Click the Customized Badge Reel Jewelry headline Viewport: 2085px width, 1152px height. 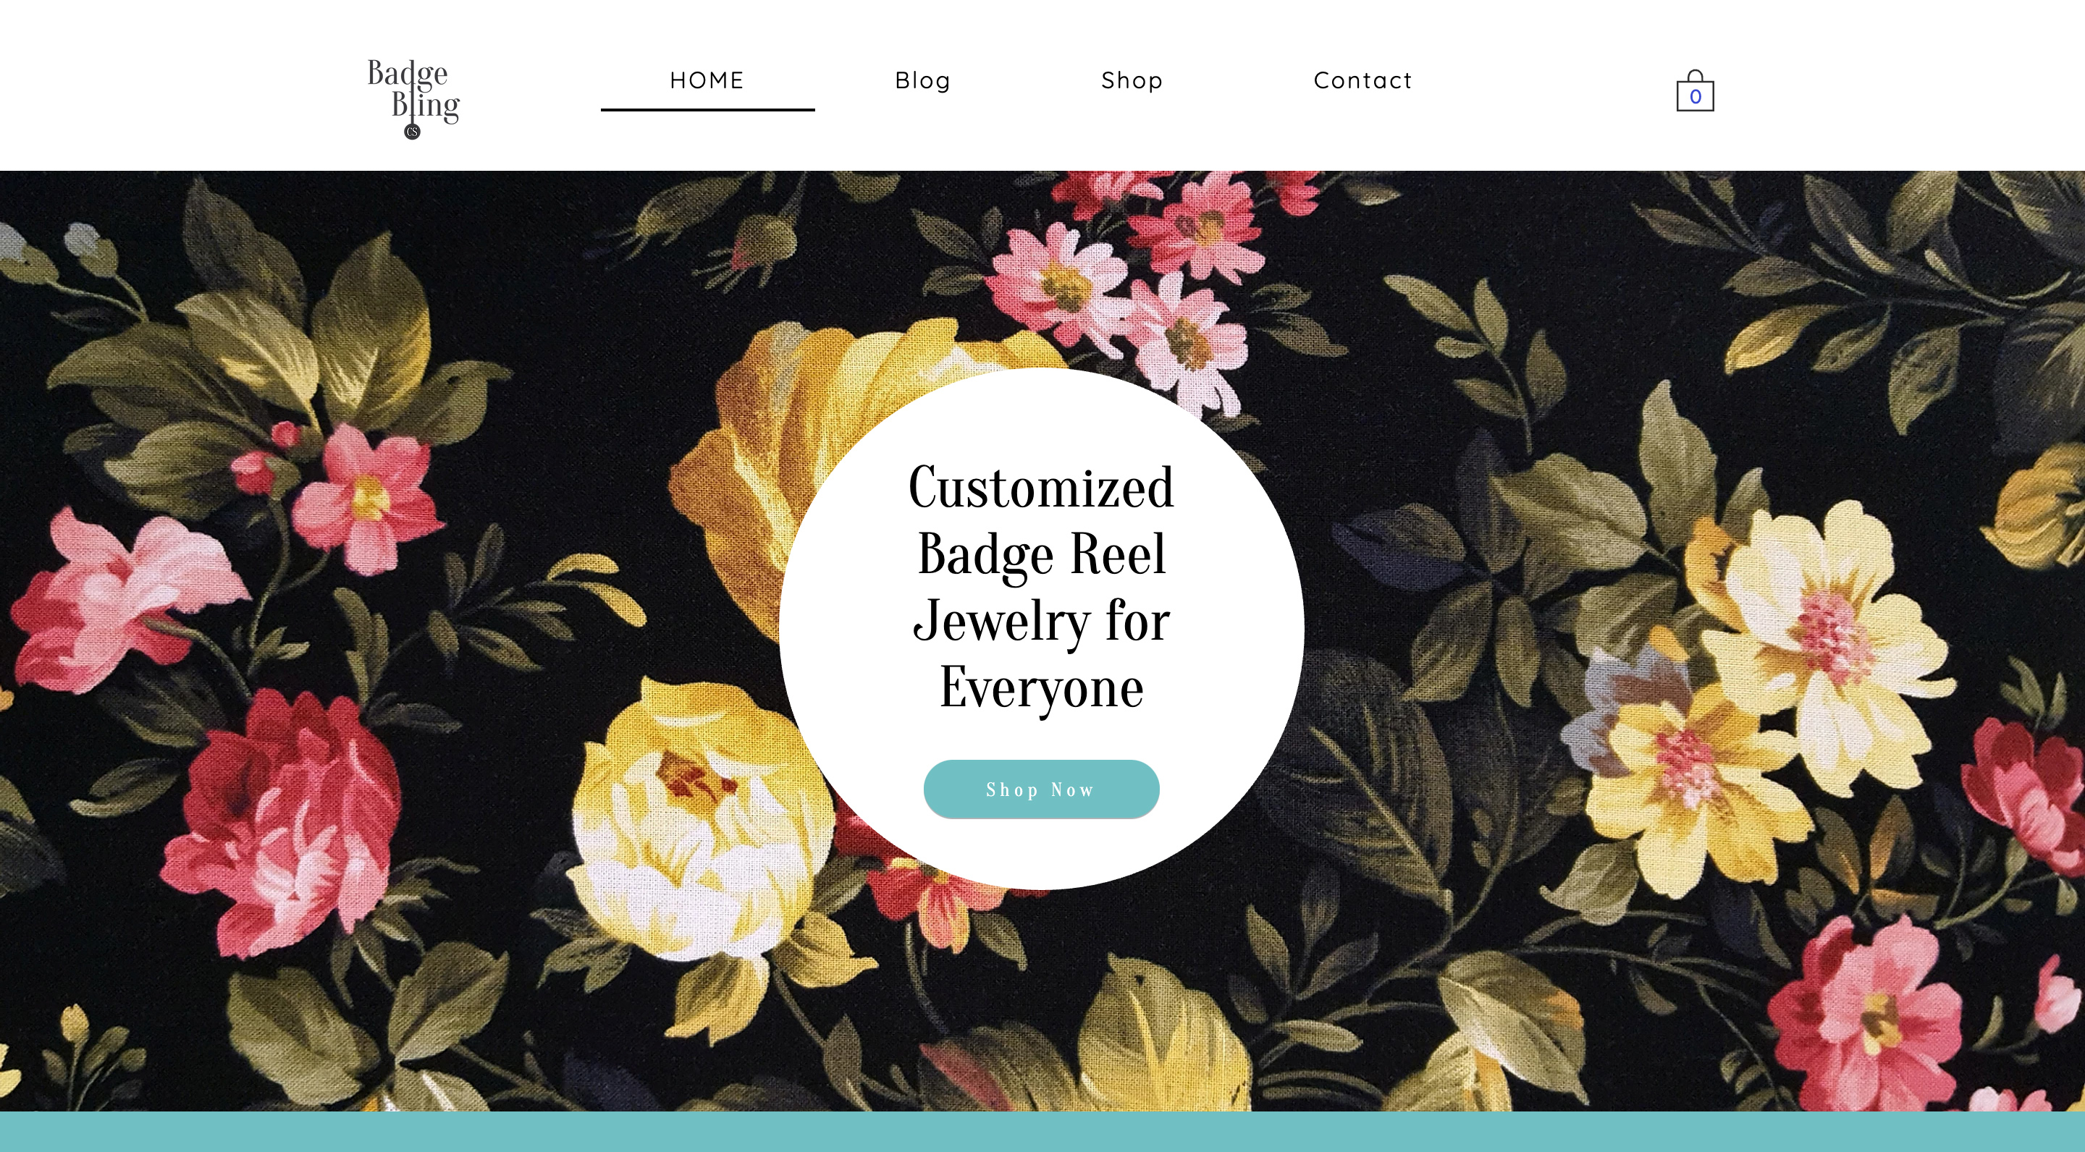tap(1041, 588)
